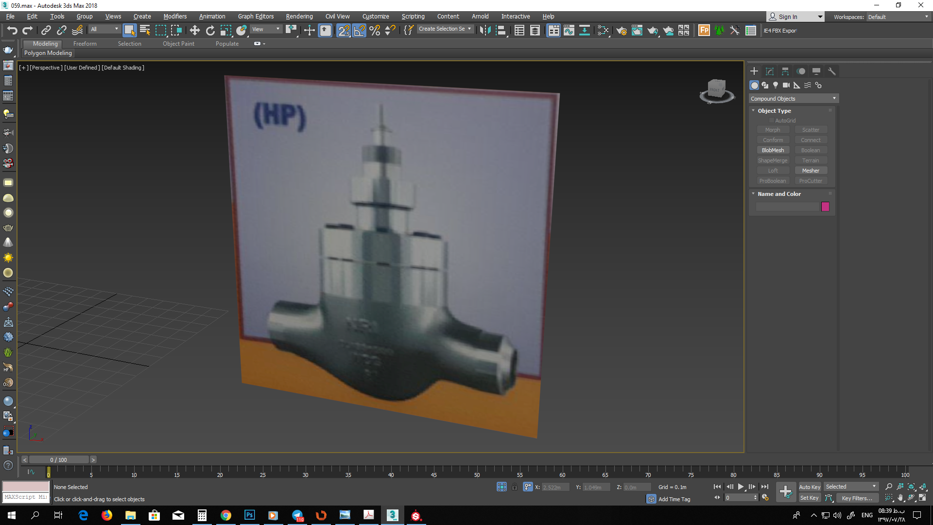Click the Mesher button
Viewport: 933px width, 525px height.
[x=811, y=171]
